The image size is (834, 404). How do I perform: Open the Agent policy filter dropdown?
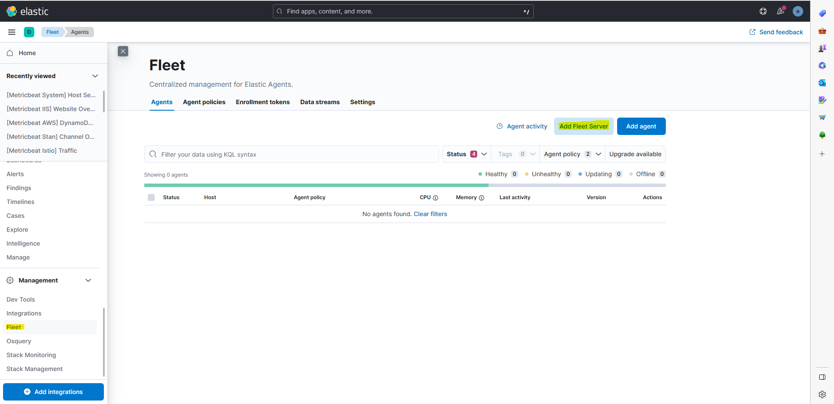tap(572, 154)
